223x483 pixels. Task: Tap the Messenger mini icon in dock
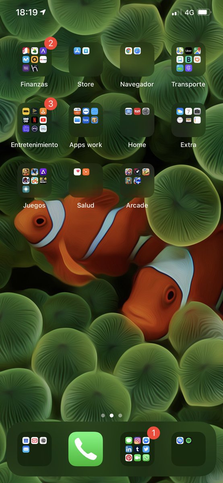tap(146, 440)
